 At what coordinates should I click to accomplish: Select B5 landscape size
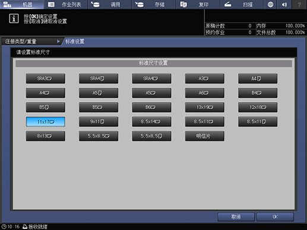point(99,107)
